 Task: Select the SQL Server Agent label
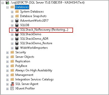coord(27,84)
